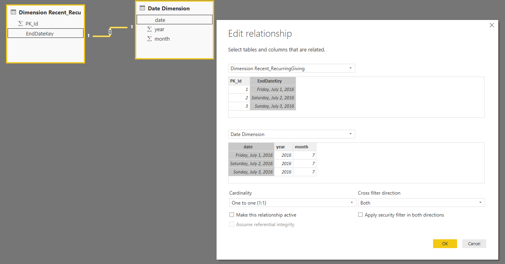This screenshot has width=505, height=264.
Task: Confirm with the OK button
Action: pyautogui.click(x=445, y=244)
